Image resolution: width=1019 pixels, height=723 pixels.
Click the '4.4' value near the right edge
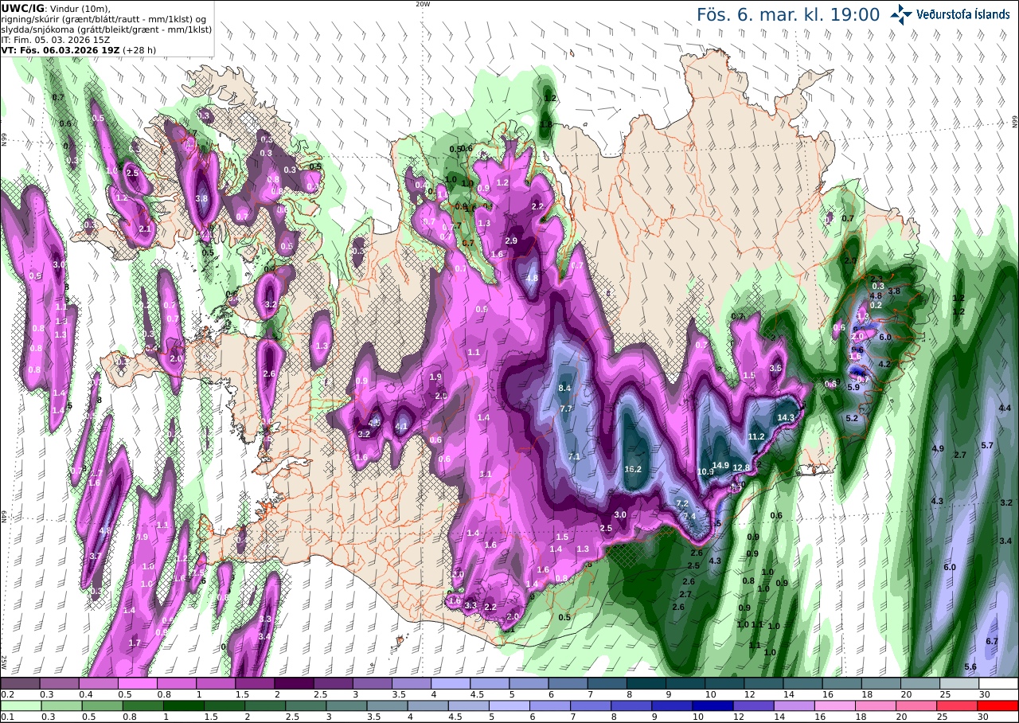click(1005, 408)
